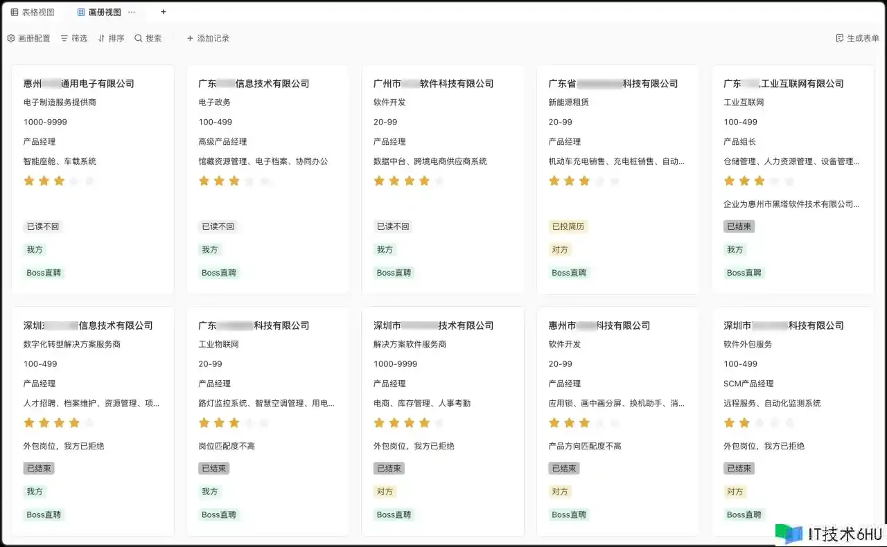Click 添加记录 plus icon
The image size is (887, 547).
pos(191,39)
